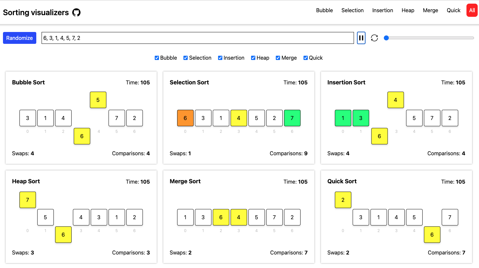Click yellow bar 4 in Selection Sort
479x268 pixels.
239,118
